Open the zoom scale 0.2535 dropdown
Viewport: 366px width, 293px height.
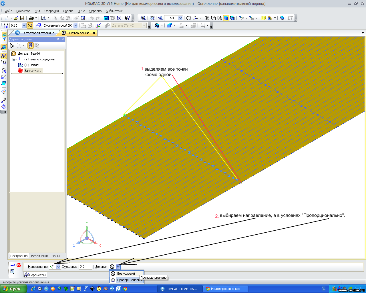point(181,18)
